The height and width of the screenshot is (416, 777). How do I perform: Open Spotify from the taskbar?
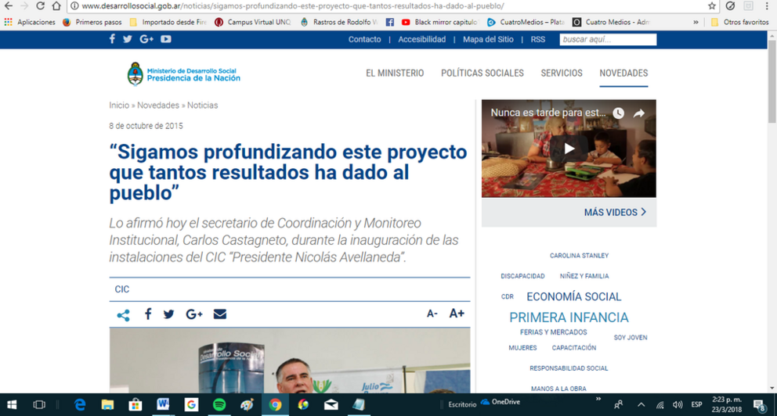(x=219, y=404)
